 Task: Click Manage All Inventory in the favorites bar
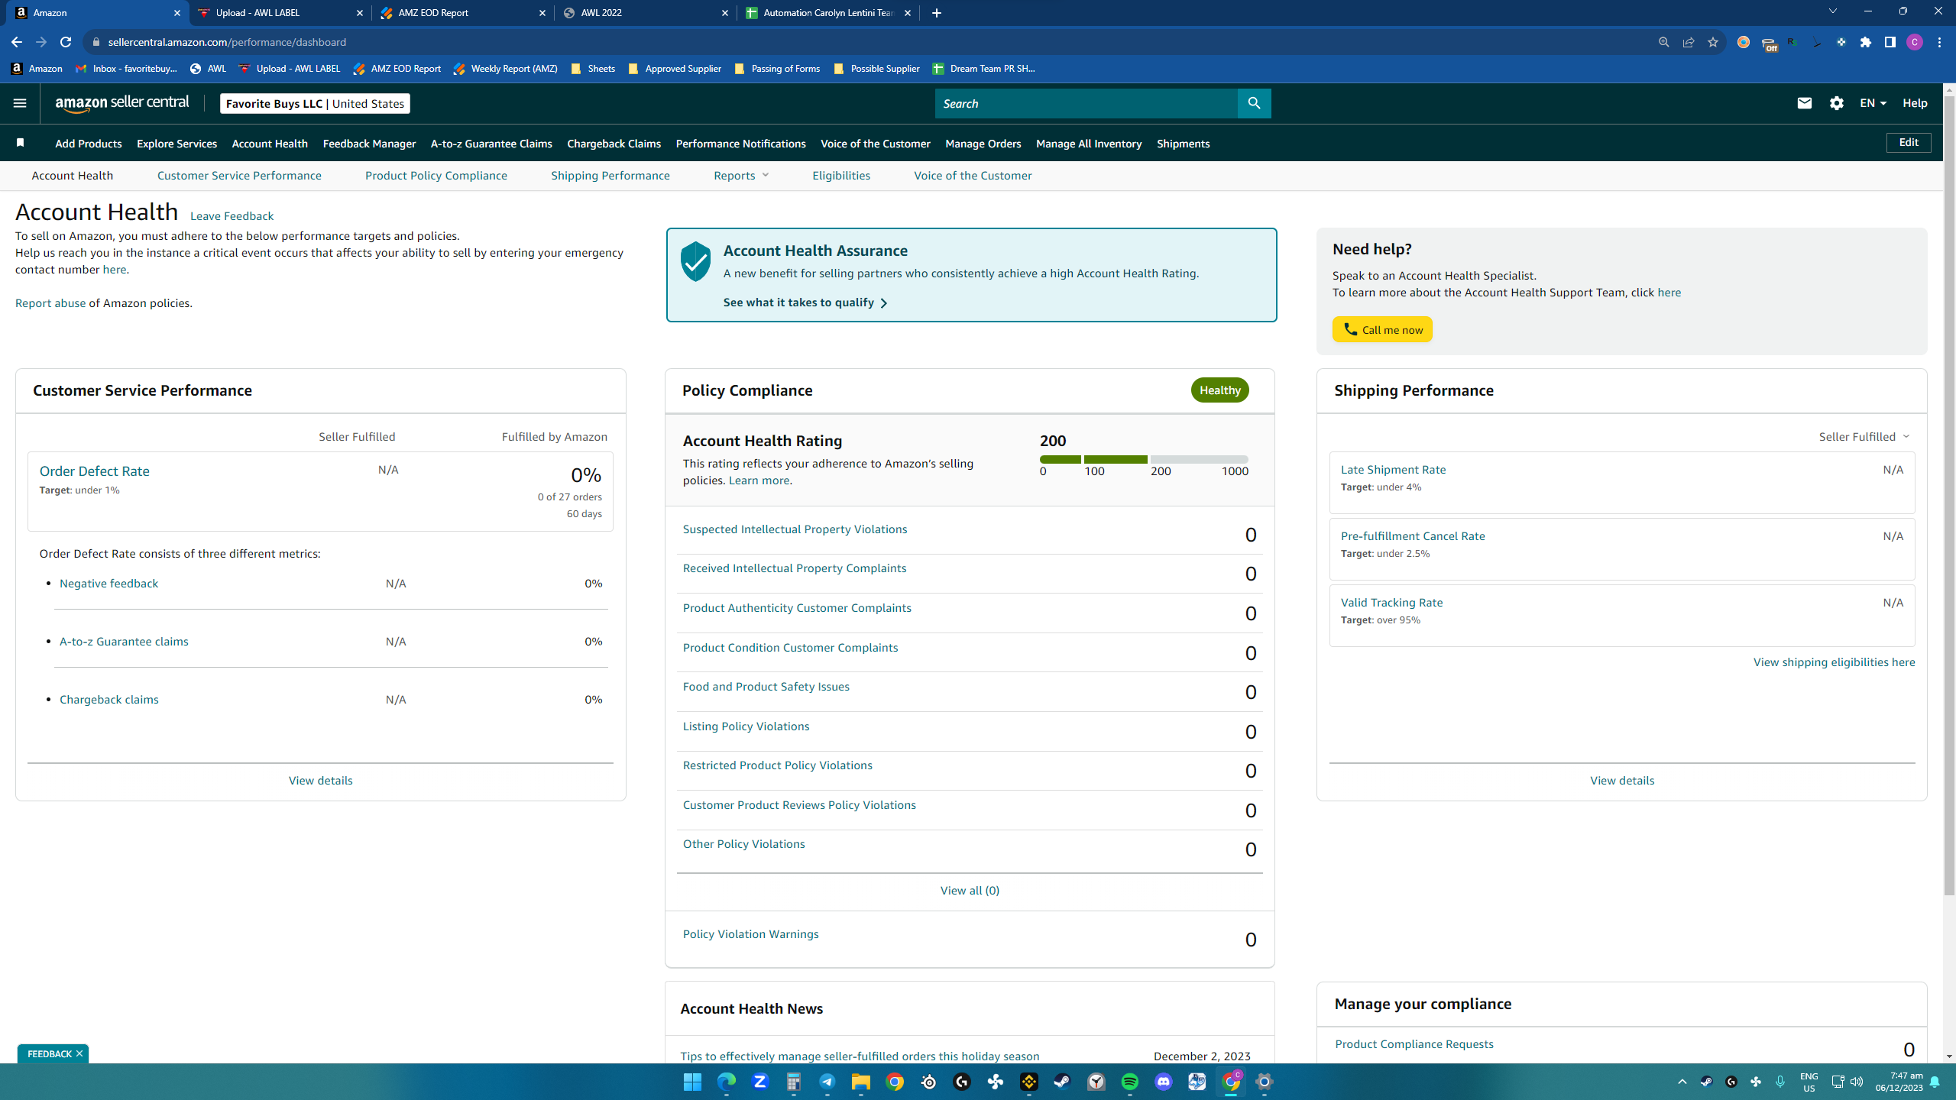click(1088, 143)
